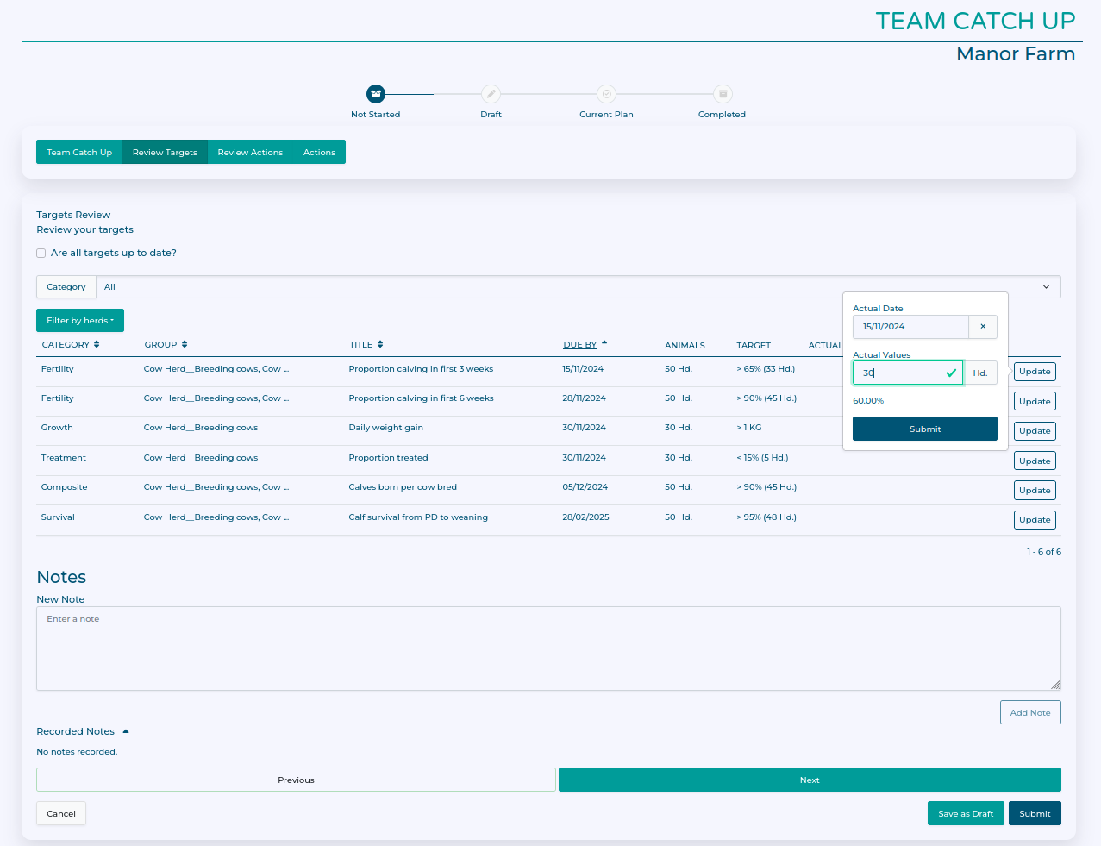Image resolution: width=1101 pixels, height=846 pixels.
Task: Click Save as Draft button
Action: coord(965,814)
